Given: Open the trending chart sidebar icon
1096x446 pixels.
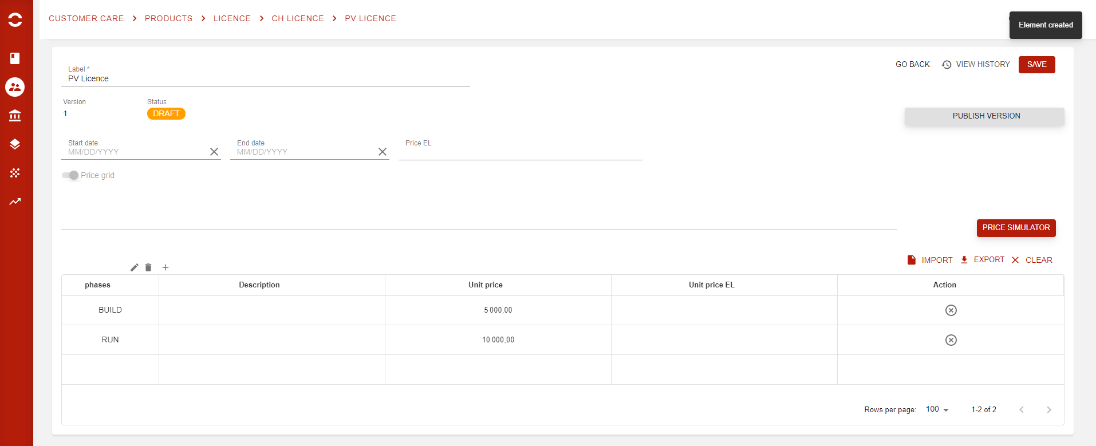Looking at the screenshot, I should click(x=15, y=202).
